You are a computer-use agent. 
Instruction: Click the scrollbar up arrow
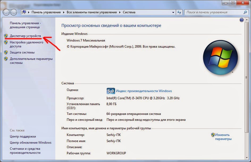click(246, 20)
